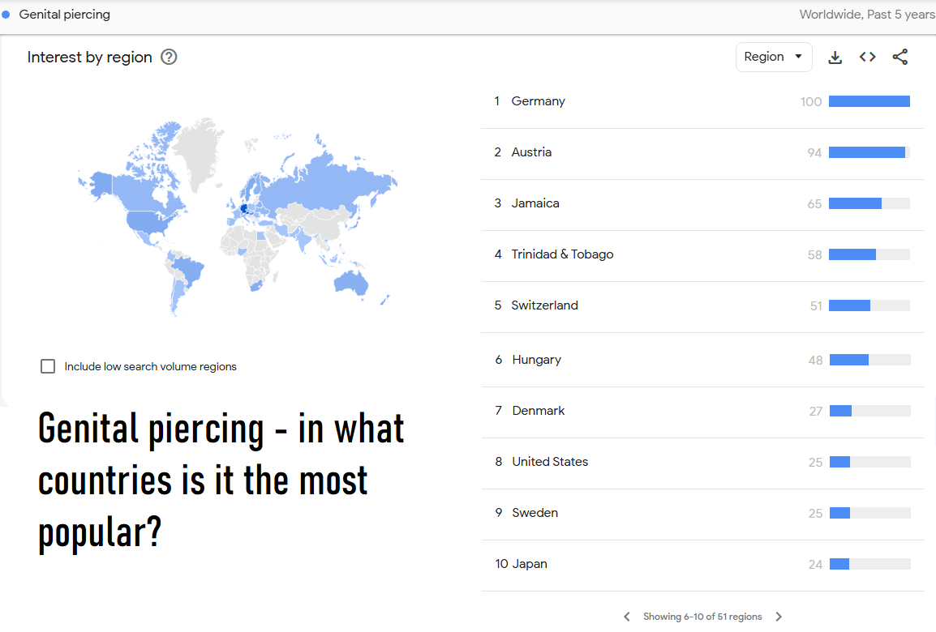Open the help icon beside Interest by region

pyautogui.click(x=169, y=58)
